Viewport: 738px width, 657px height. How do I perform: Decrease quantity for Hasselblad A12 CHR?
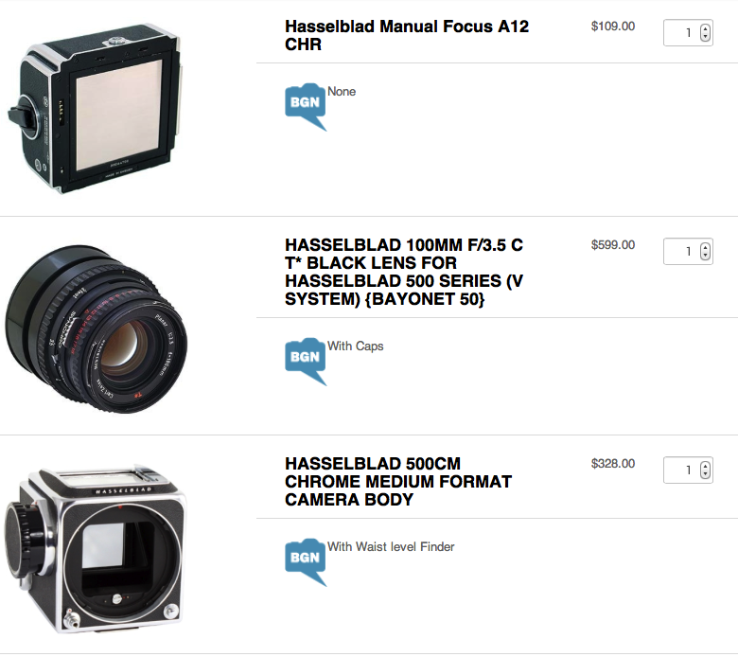pyautogui.click(x=705, y=36)
